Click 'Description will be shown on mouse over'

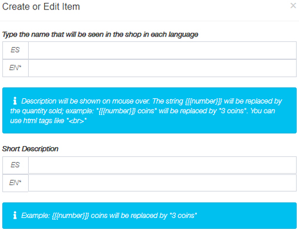click(x=86, y=101)
